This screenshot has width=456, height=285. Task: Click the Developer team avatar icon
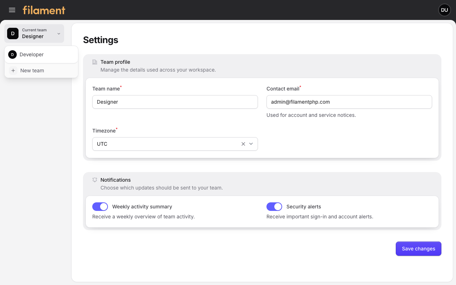[12, 55]
